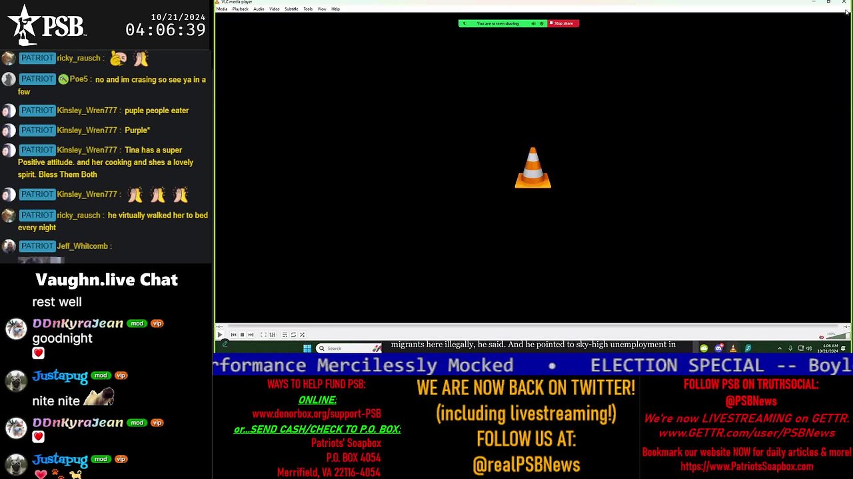Toggle VLC shuffle mode
This screenshot has height=479, width=853.
(x=302, y=335)
